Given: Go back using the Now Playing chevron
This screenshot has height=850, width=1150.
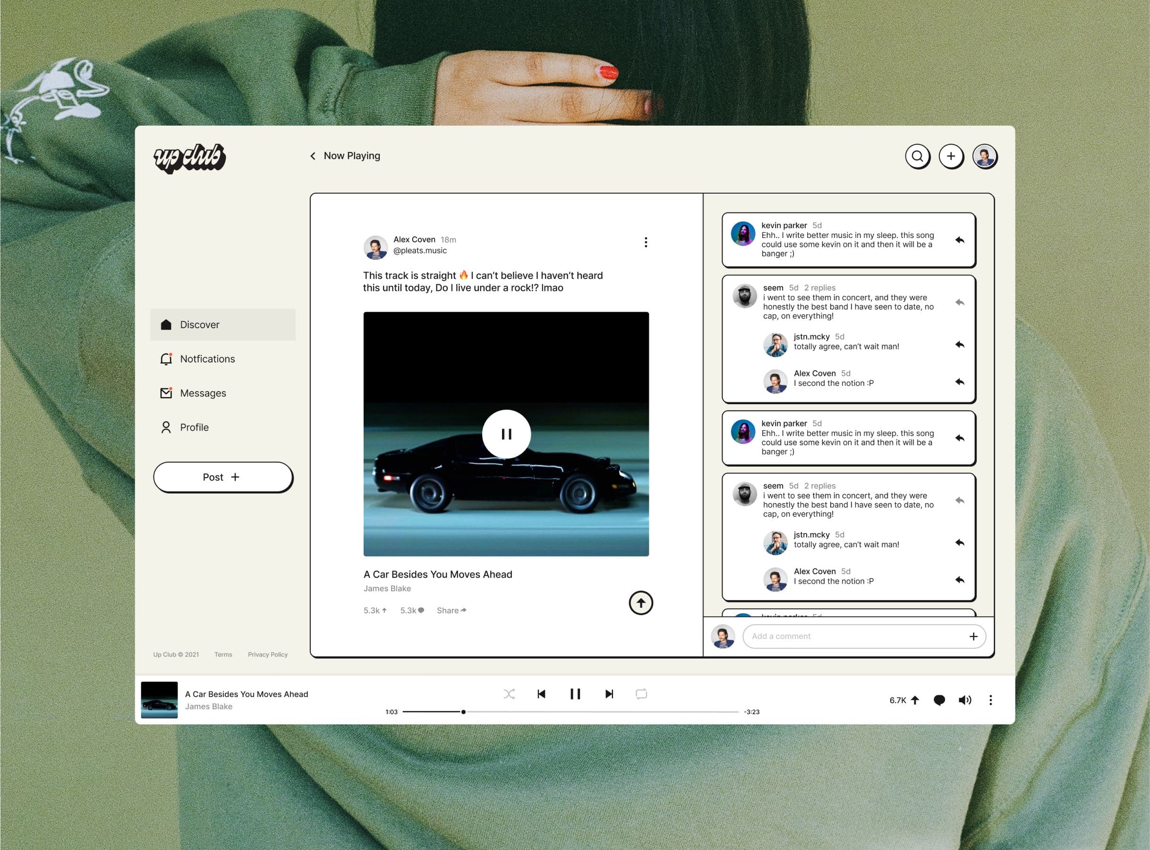Looking at the screenshot, I should tap(313, 156).
